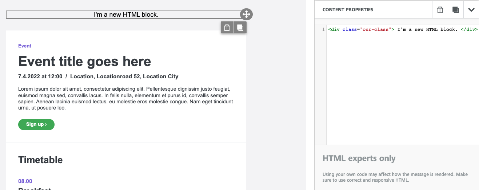Screen dimensions: 479x190
Task: Click the purple Event category label
Action: point(25,46)
